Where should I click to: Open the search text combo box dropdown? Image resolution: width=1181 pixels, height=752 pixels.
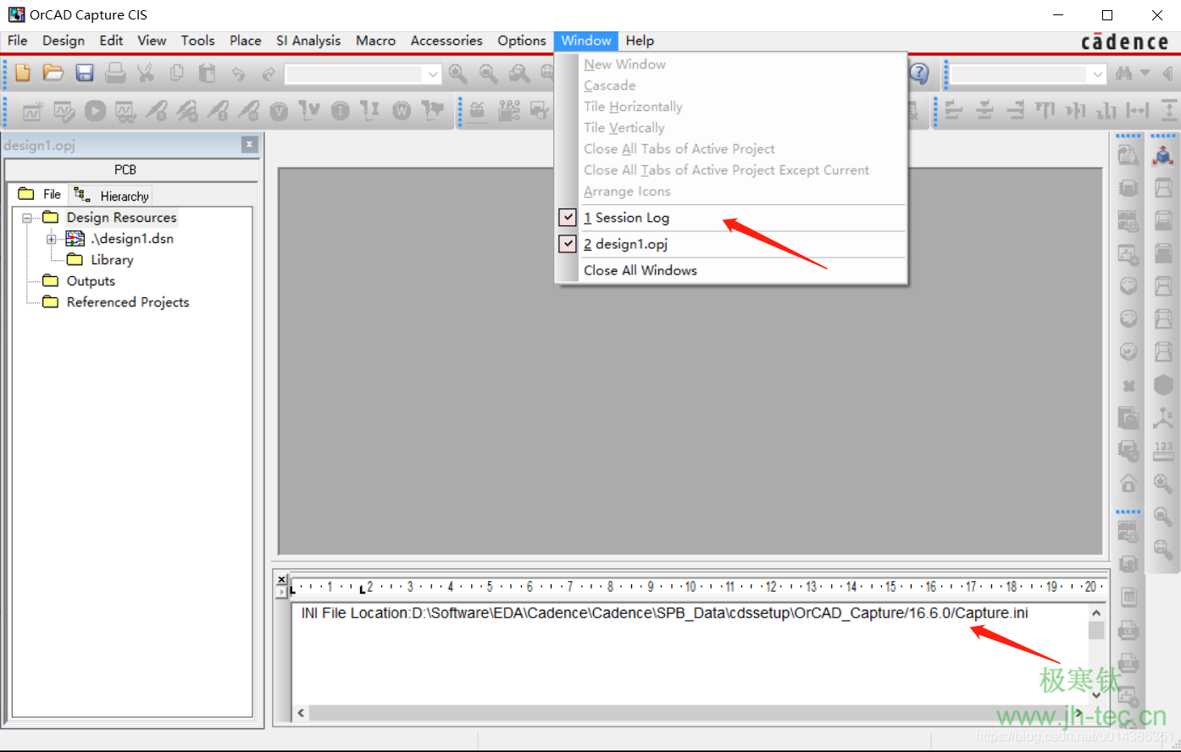click(x=1098, y=75)
